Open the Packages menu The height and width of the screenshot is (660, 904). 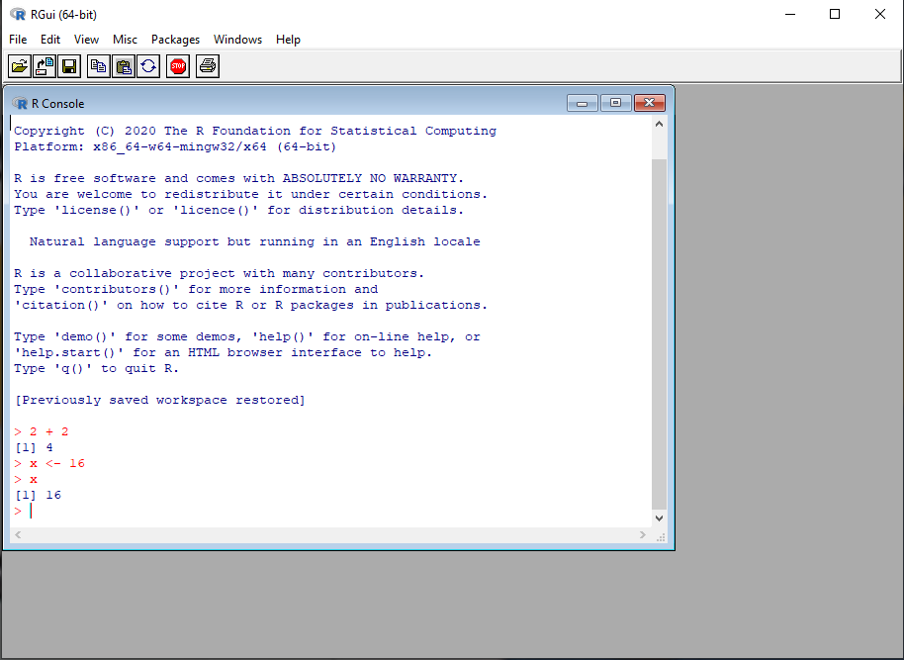[175, 40]
